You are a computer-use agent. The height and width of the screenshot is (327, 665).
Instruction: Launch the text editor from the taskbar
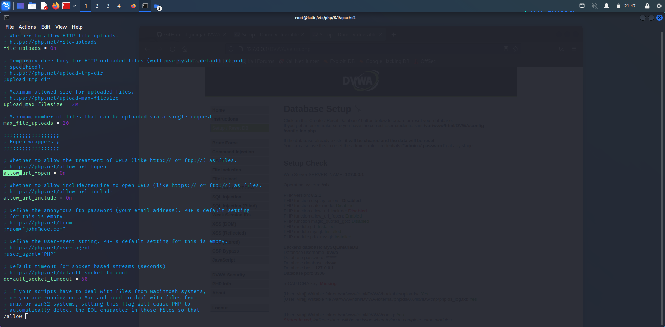click(44, 6)
